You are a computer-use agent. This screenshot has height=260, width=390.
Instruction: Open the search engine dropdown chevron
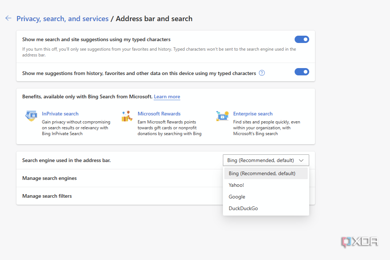(302, 160)
